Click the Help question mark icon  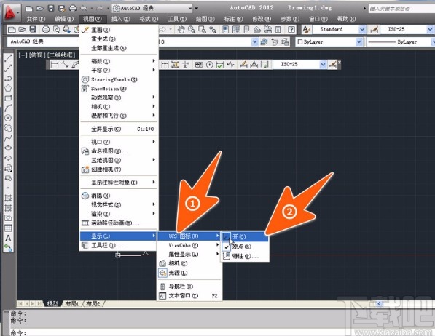click(291, 29)
